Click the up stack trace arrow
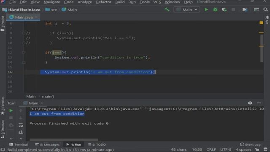This screenshot has height=152, width=270. tap(21, 111)
